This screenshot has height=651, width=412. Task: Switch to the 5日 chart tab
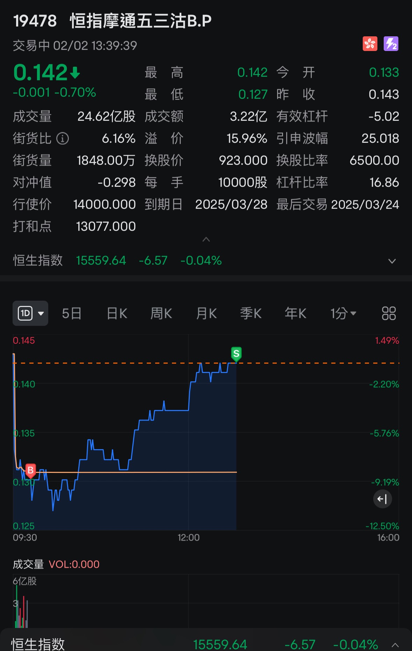click(x=72, y=313)
